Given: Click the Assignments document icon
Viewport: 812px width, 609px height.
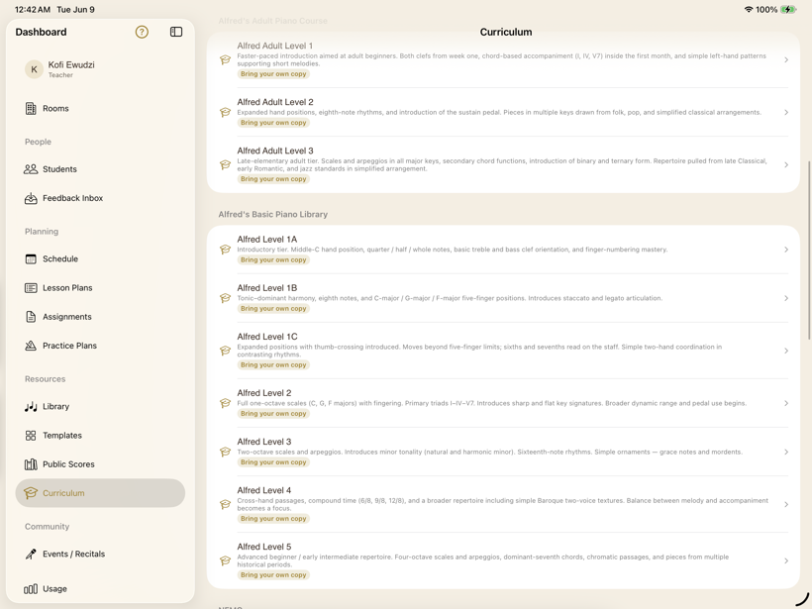Looking at the screenshot, I should (31, 317).
